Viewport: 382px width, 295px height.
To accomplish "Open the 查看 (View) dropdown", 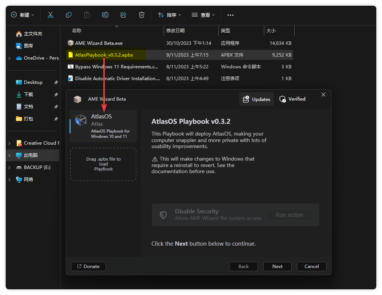I will pos(203,15).
